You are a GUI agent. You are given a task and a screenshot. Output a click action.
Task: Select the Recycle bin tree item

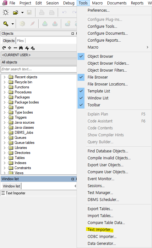click(24, 82)
